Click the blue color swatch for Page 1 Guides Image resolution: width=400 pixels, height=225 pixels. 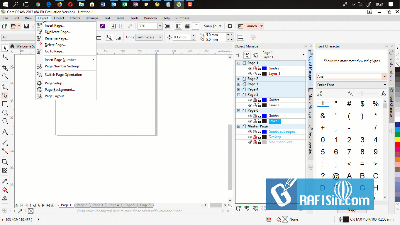264,68
